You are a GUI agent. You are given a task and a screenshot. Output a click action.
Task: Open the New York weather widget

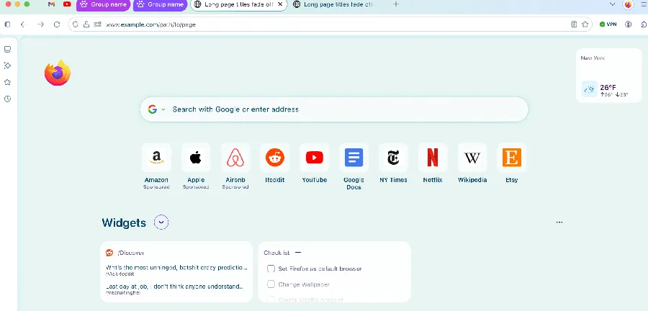(608, 76)
